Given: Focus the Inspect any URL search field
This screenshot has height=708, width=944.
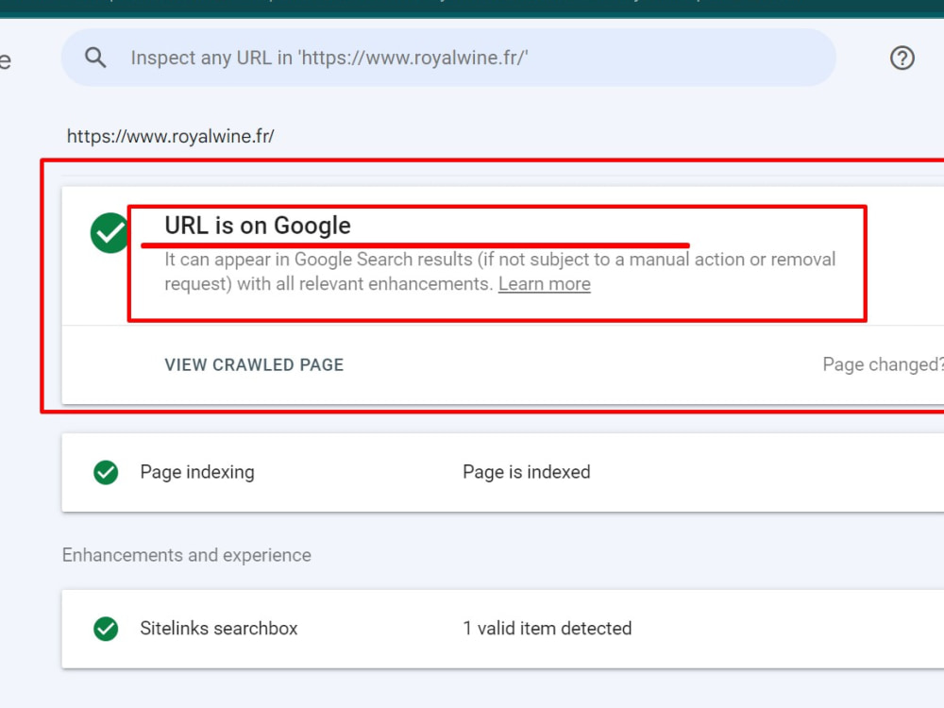Looking at the screenshot, I should pyautogui.click(x=448, y=58).
